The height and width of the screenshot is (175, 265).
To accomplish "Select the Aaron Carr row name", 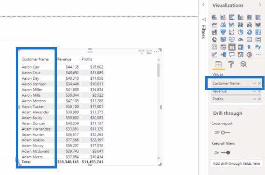I will tap(31, 67).
